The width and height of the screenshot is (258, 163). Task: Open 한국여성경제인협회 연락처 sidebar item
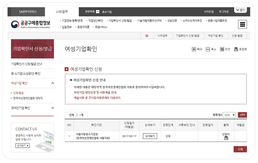(x=28, y=98)
